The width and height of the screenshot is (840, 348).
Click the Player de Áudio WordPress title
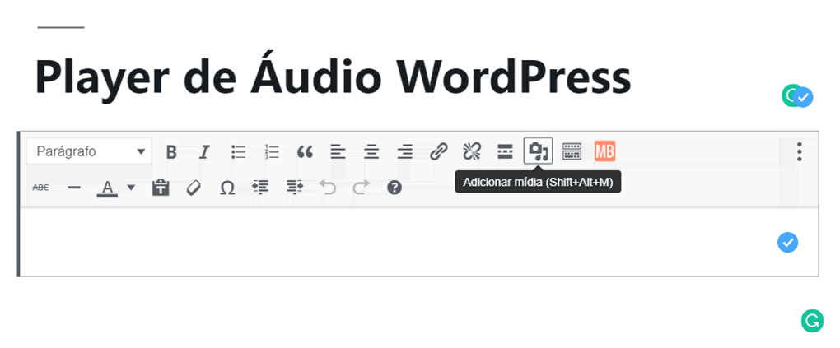[x=334, y=78]
